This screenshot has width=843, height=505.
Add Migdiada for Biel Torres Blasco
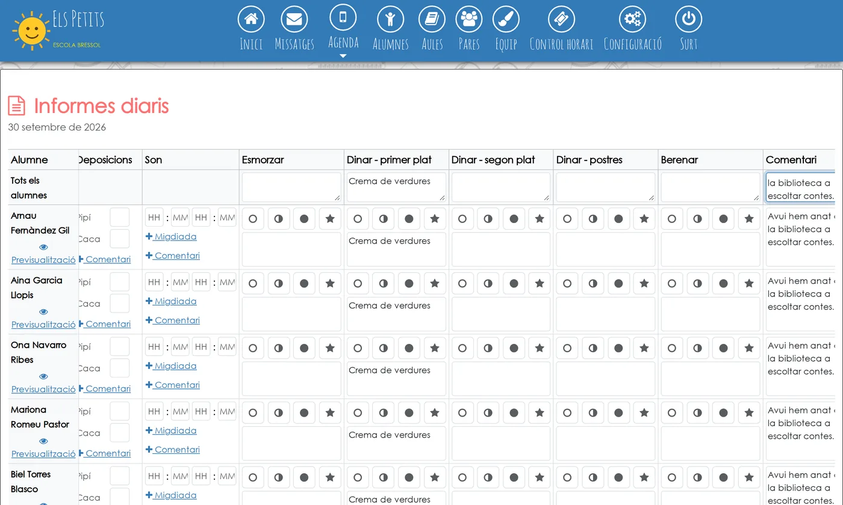pos(171,495)
